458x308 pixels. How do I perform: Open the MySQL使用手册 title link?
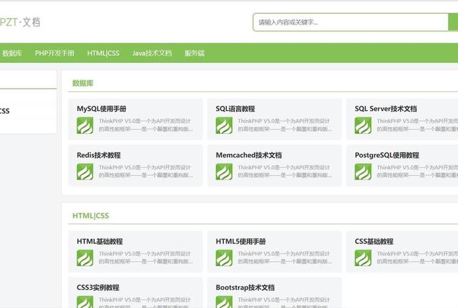(x=101, y=109)
